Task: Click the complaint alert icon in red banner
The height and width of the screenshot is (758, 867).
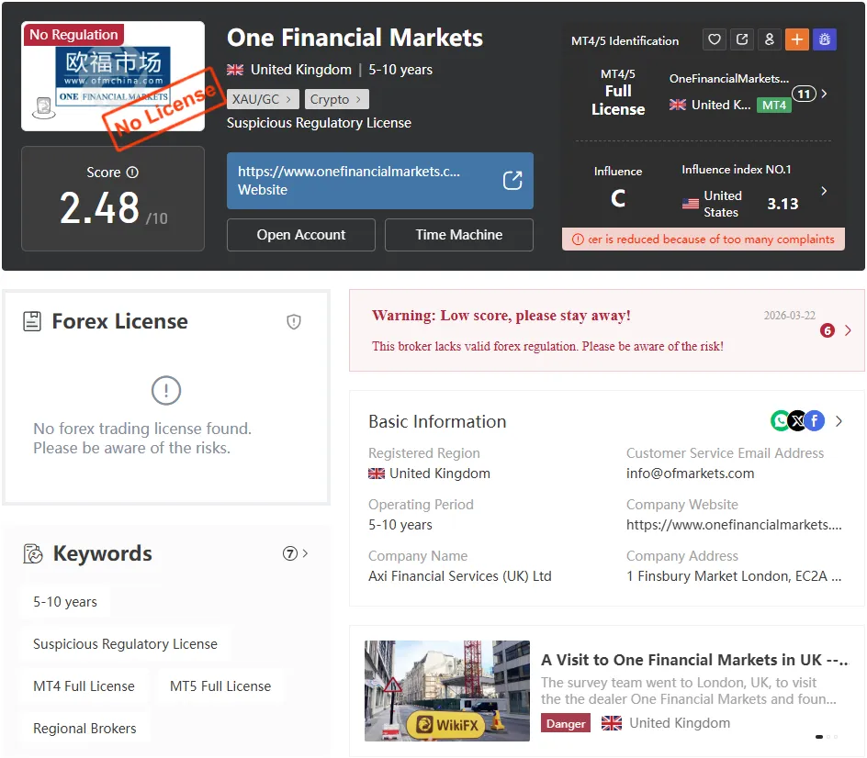Action: point(578,240)
